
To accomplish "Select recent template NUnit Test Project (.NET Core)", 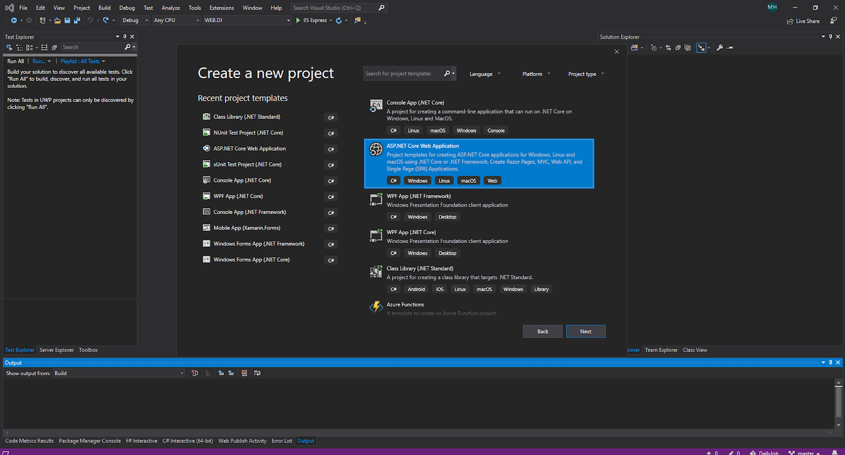I will click(270, 133).
